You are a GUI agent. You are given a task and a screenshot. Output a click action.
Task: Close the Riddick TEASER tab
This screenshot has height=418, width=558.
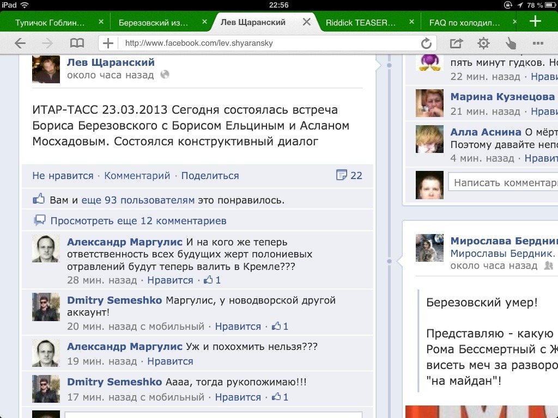pos(411,22)
